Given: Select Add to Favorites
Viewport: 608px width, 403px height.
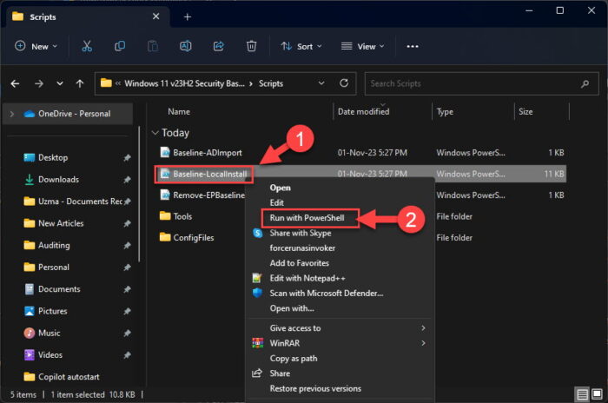Looking at the screenshot, I should pos(300,263).
